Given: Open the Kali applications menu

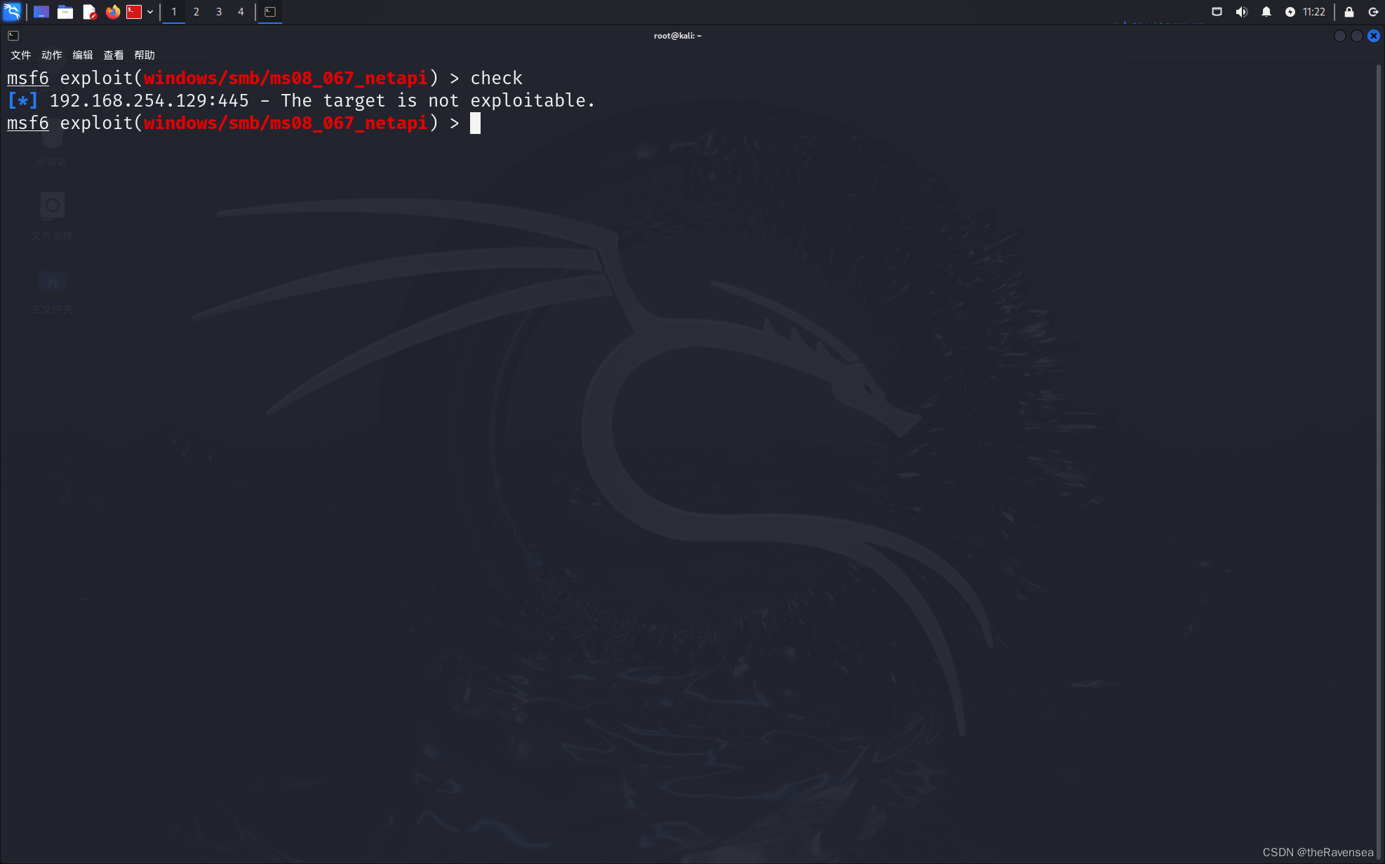Looking at the screenshot, I should [12, 11].
